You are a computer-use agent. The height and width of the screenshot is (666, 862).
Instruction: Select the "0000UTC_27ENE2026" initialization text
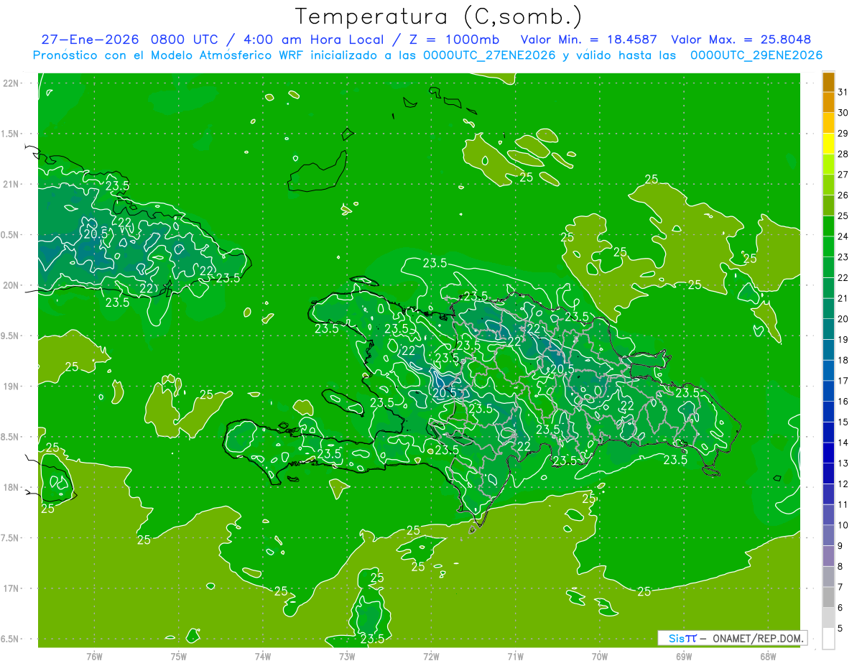[489, 55]
